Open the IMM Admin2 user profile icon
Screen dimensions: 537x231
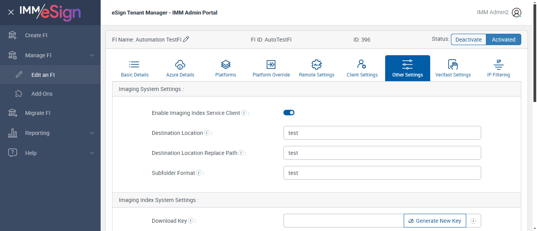[x=517, y=13]
